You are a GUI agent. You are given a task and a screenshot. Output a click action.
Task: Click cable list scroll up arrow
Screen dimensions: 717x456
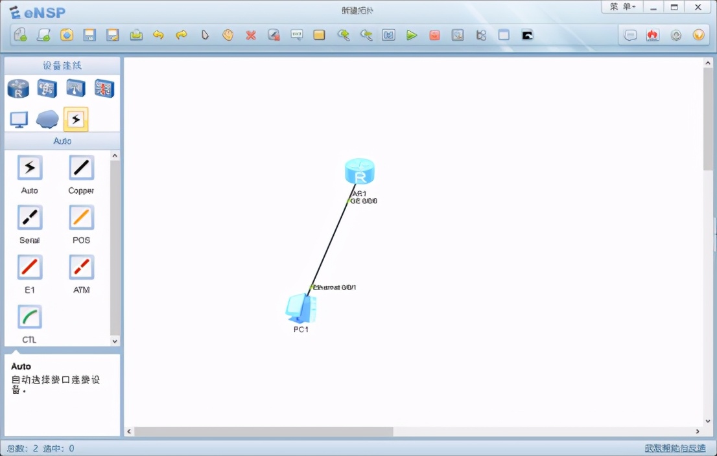[115, 156]
